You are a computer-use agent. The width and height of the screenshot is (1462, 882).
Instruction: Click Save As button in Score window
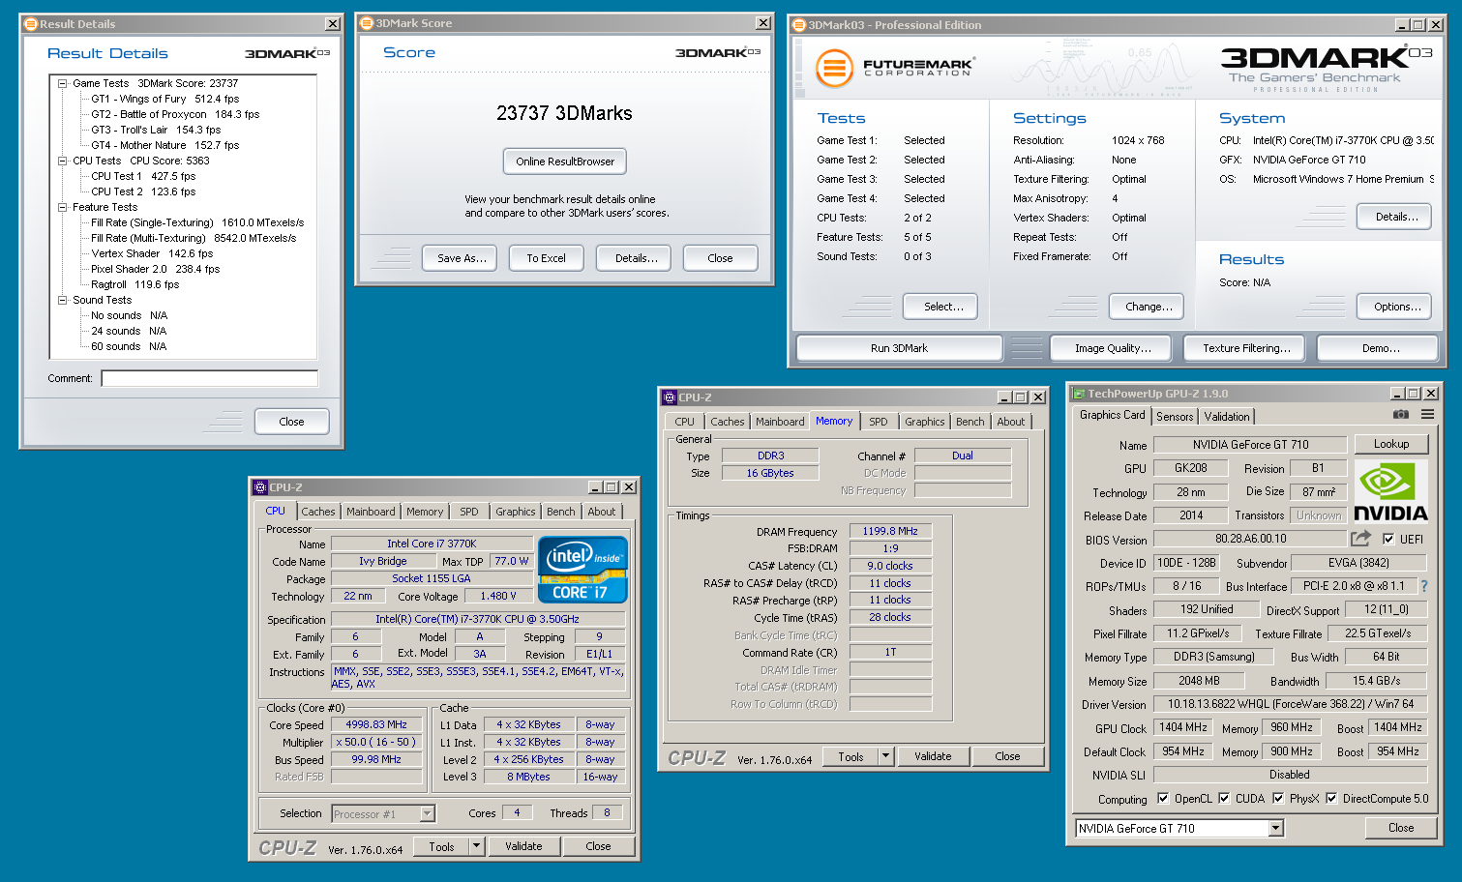coord(461,258)
